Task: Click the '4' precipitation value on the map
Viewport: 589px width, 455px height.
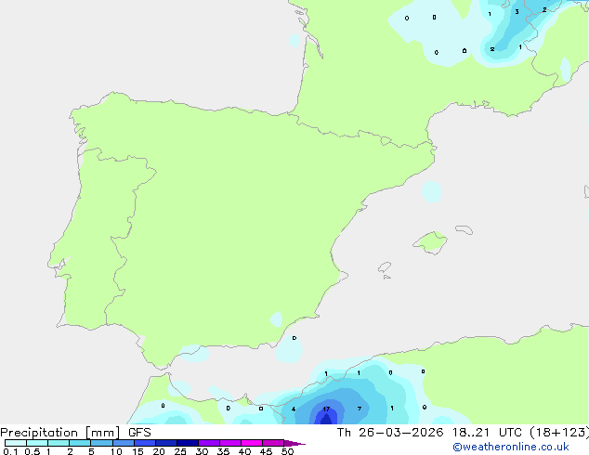Action: [x=294, y=409]
